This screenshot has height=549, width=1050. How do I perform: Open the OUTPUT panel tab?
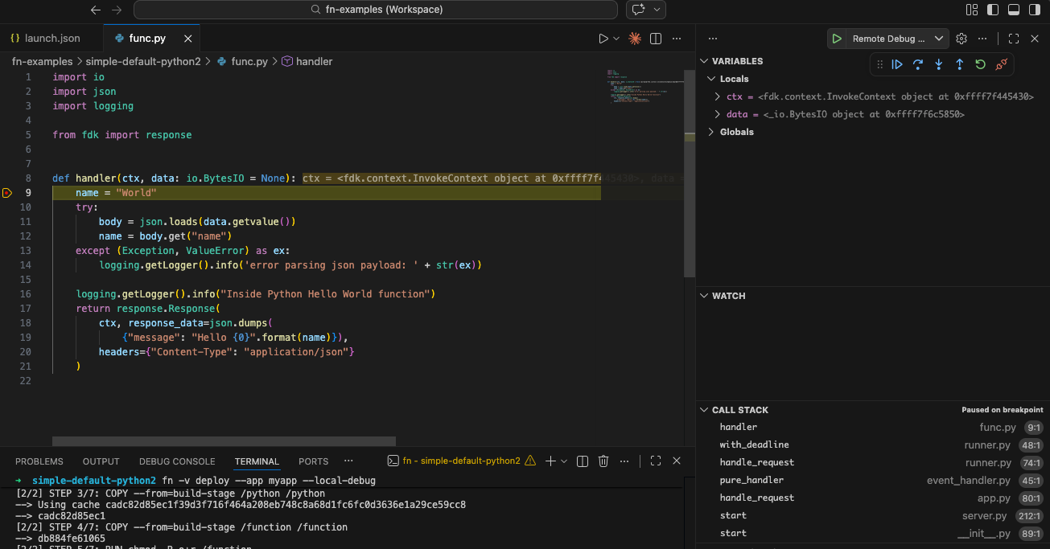tap(101, 461)
